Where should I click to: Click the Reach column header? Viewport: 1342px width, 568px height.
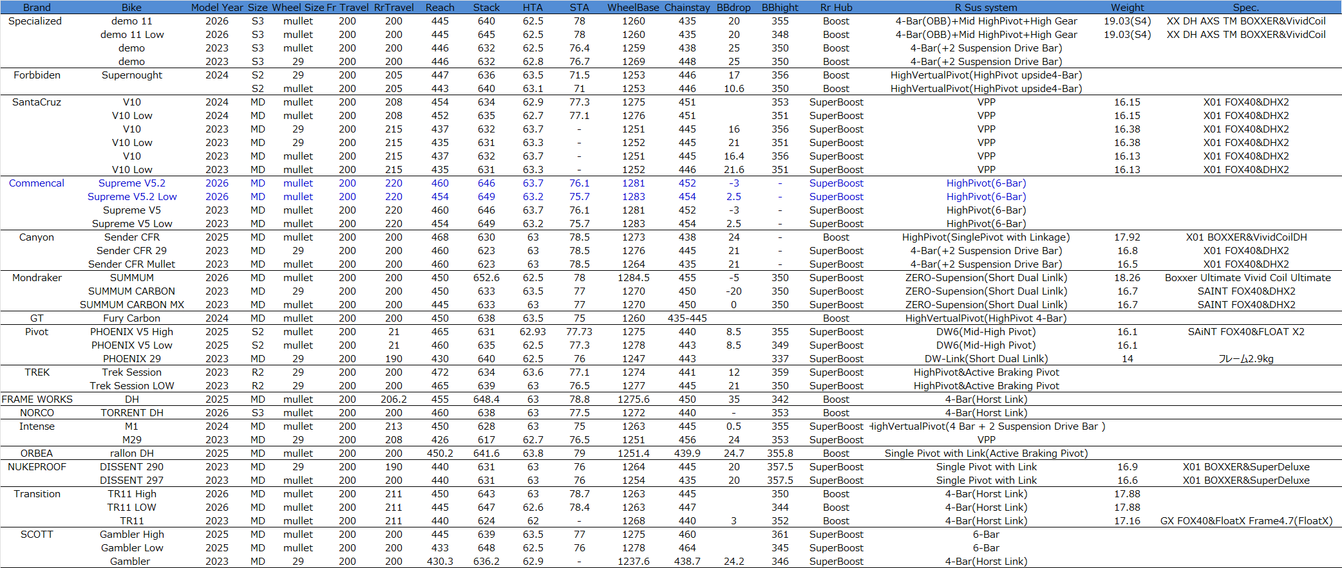(x=440, y=8)
